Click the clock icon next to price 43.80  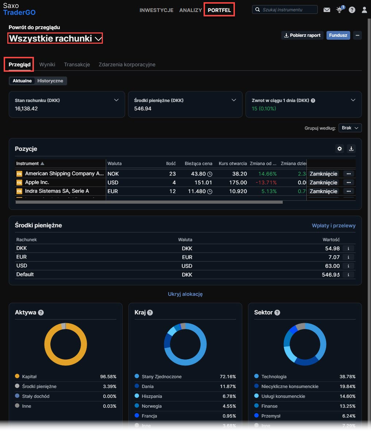(x=210, y=174)
